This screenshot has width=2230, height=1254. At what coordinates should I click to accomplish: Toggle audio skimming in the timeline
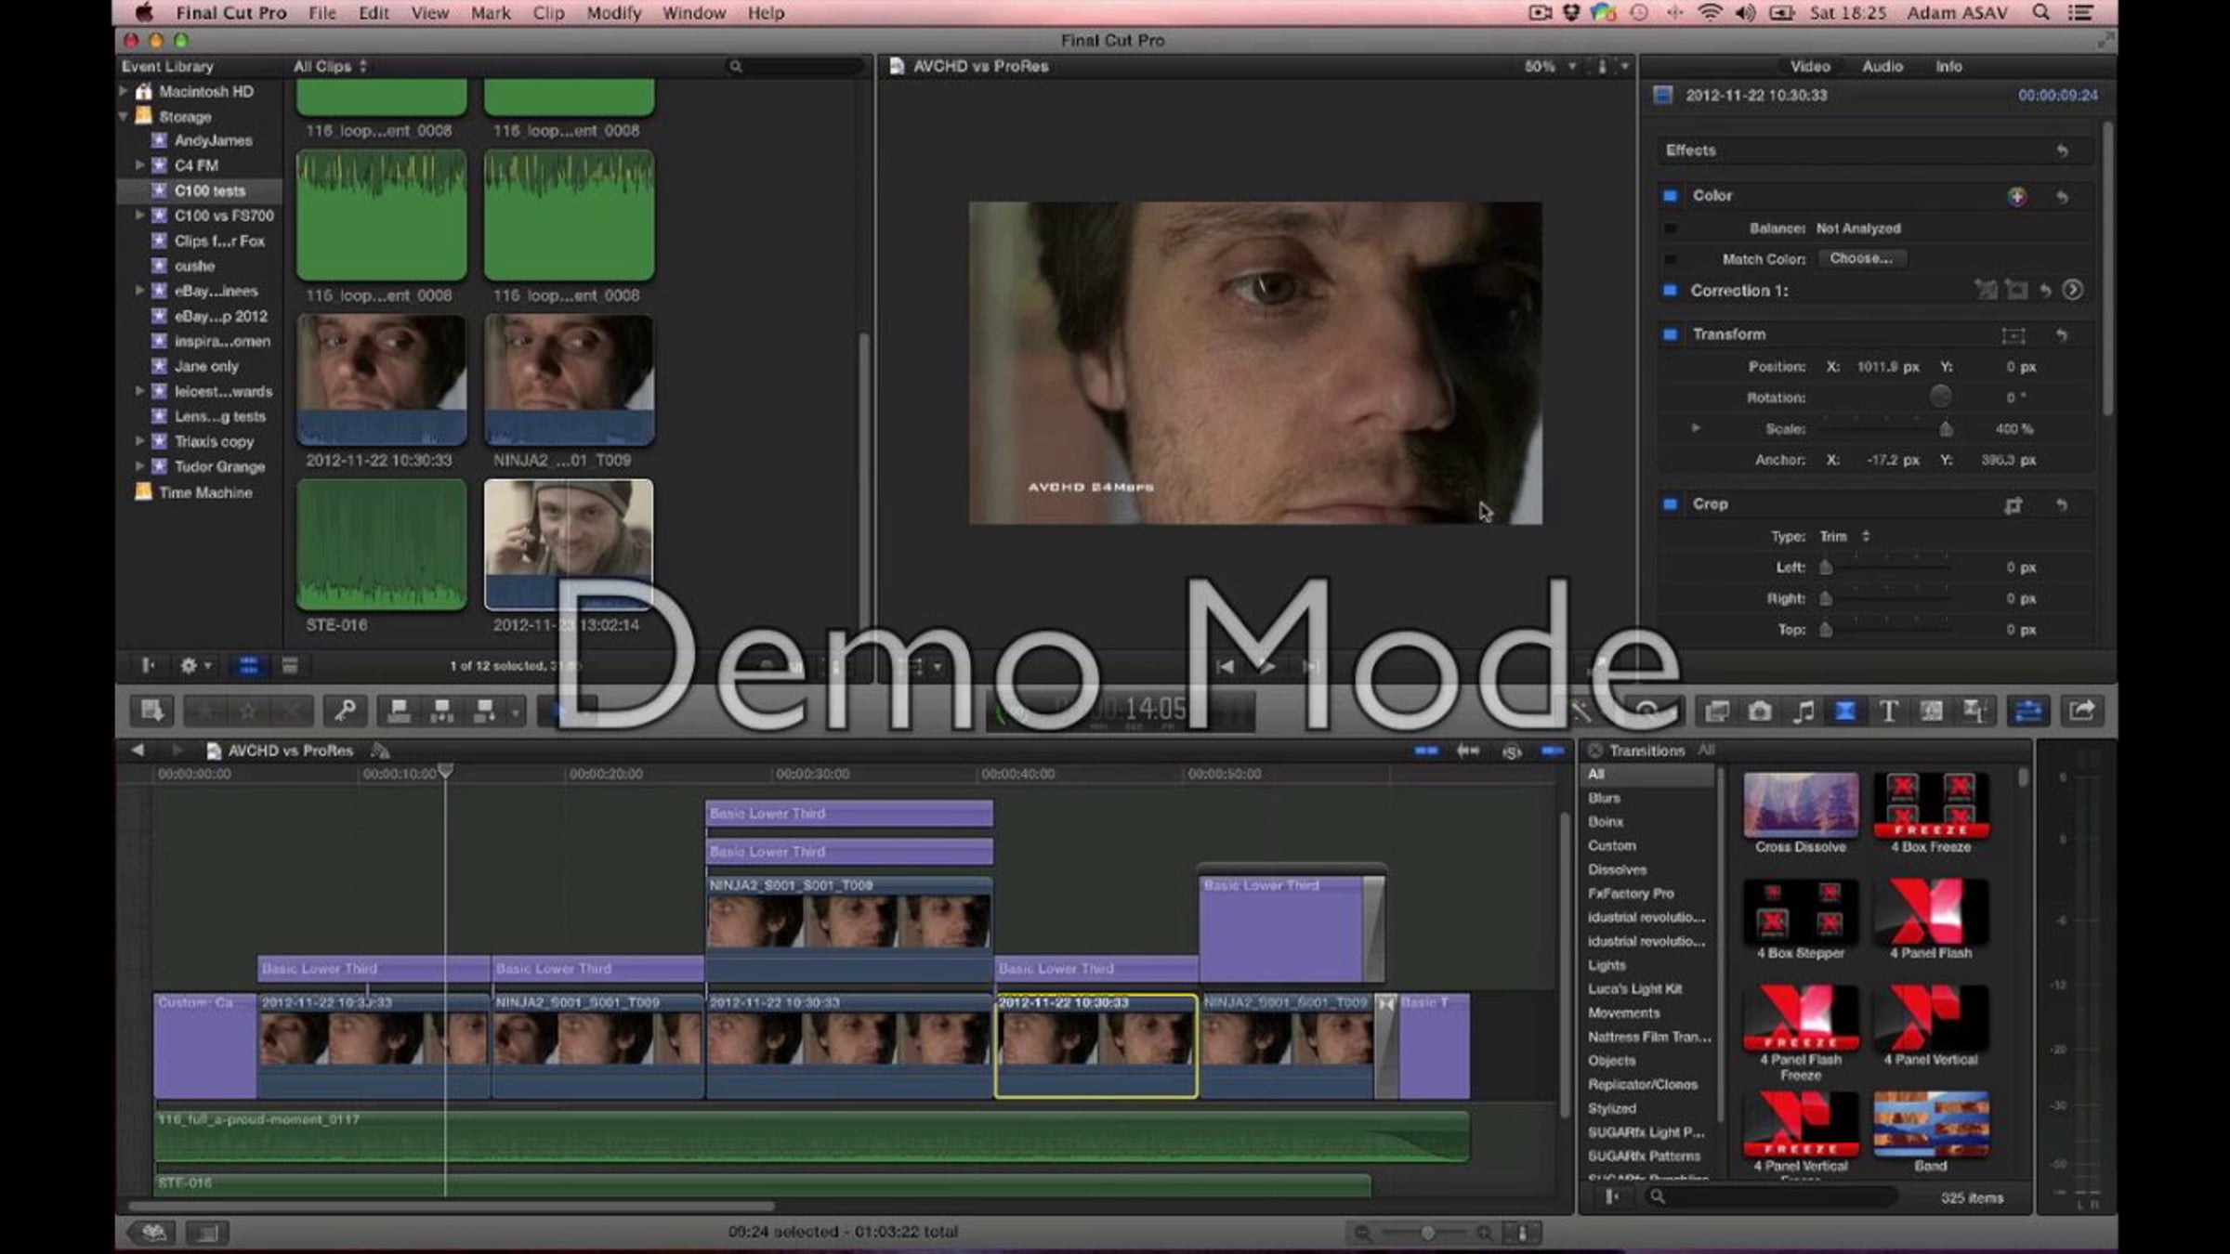coord(1468,751)
